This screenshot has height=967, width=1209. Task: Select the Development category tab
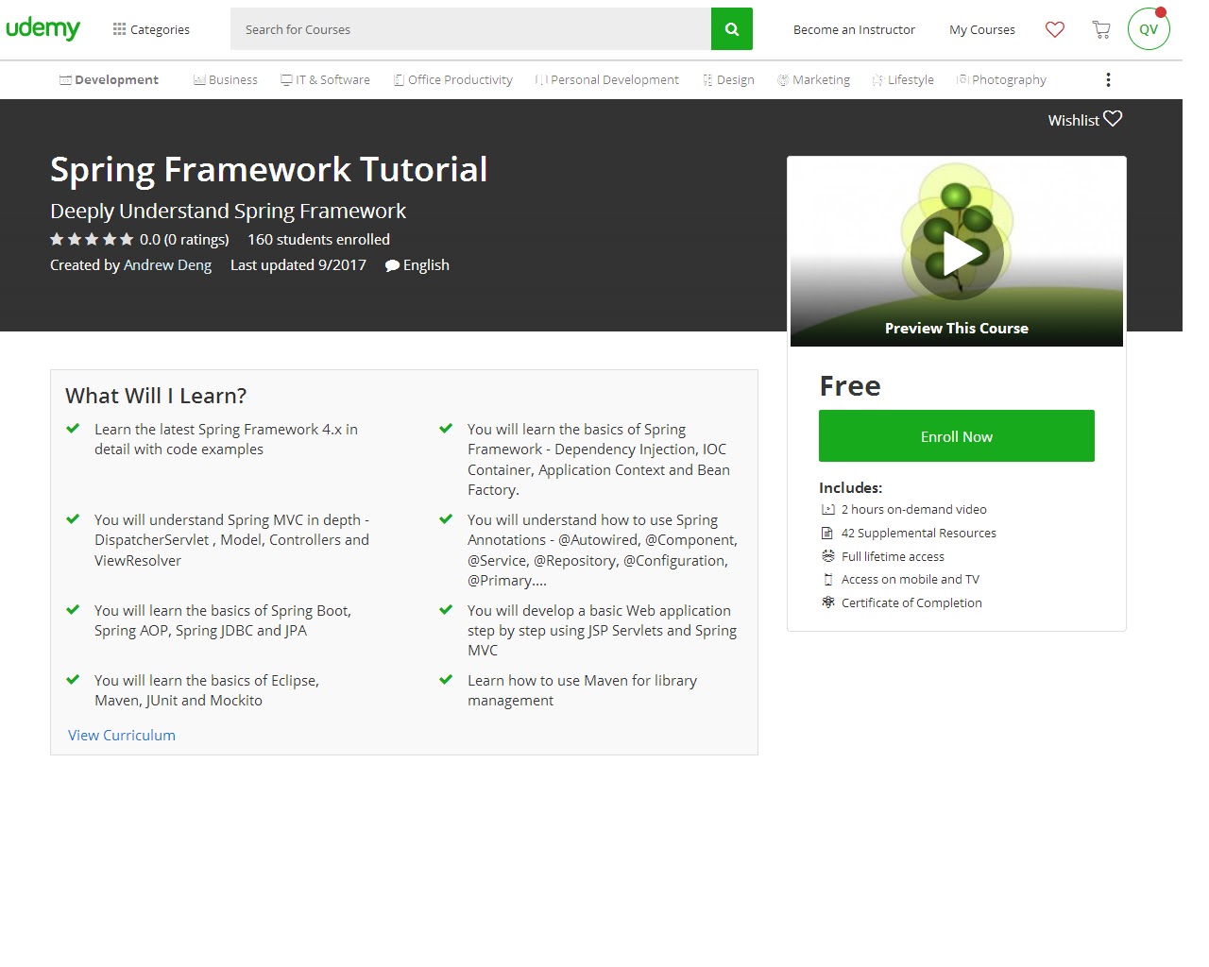point(109,79)
